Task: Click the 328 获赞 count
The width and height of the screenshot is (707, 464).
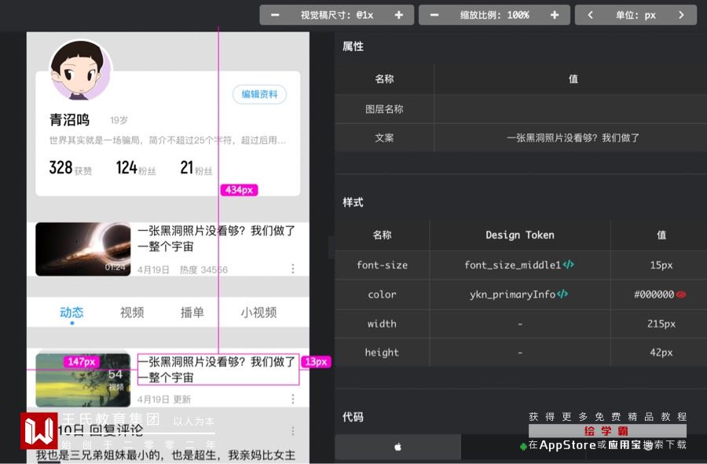Action: (x=71, y=167)
